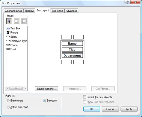This screenshot has width=142, height=117.
Task: Select the Text Box label in field list
Action: tap(15, 28)
